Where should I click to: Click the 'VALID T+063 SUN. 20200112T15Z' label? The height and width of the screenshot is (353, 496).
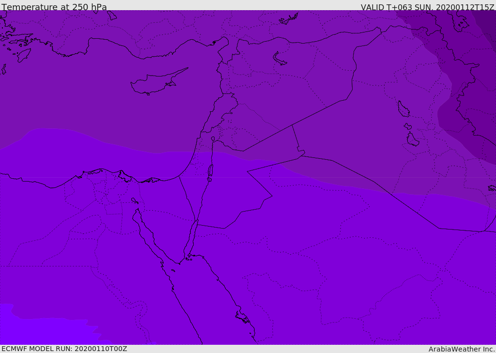(427, 7)
